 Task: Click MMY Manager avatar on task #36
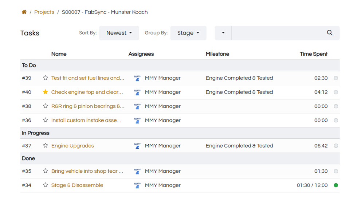click(137, 120)
